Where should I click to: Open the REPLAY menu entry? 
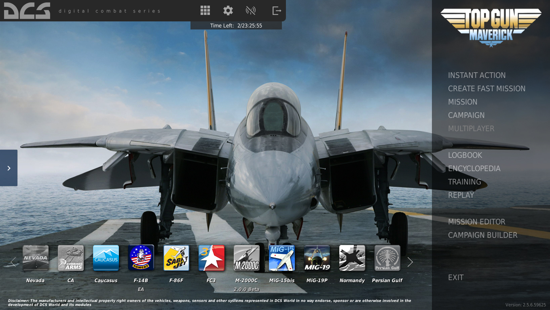[x=461, y=195]
